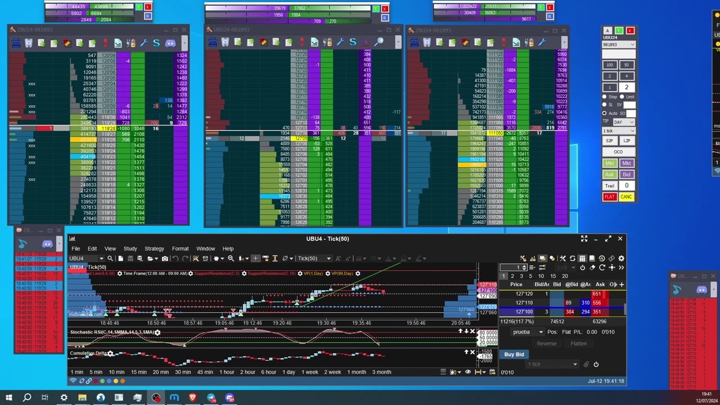720x405 pixels.
Task: Select the SL radio button
Action: (605, 105)
